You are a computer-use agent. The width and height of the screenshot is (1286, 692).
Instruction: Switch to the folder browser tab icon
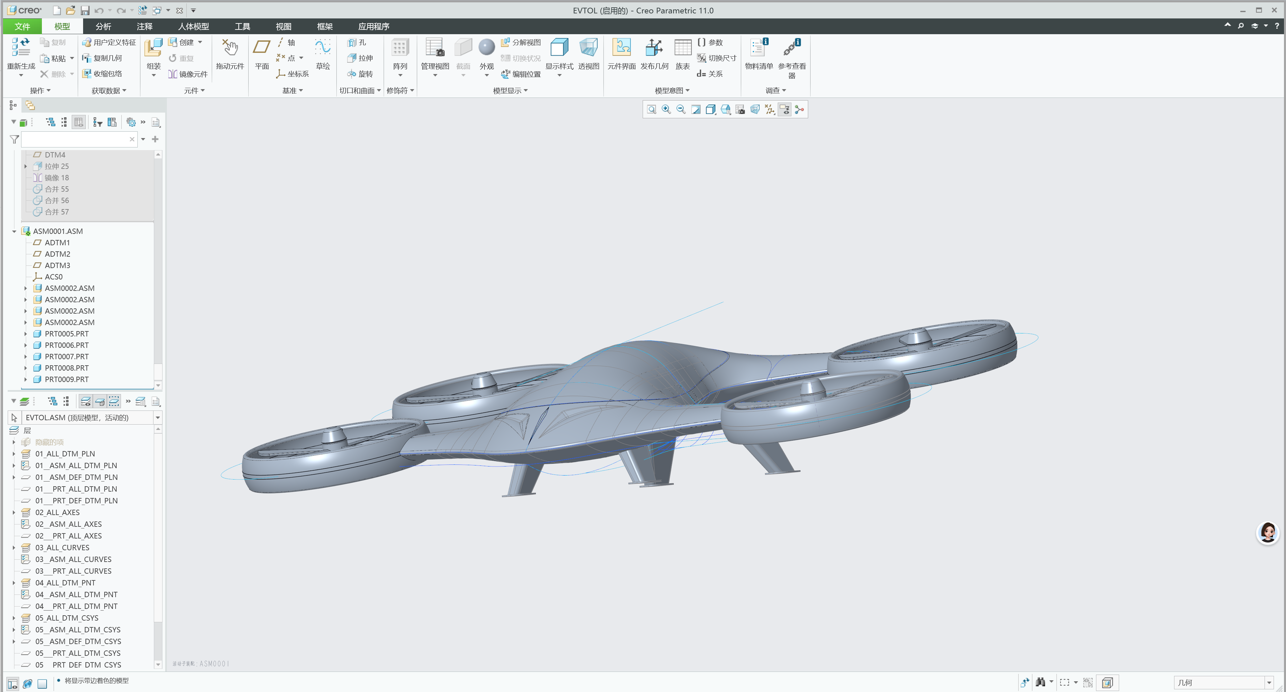30,105
